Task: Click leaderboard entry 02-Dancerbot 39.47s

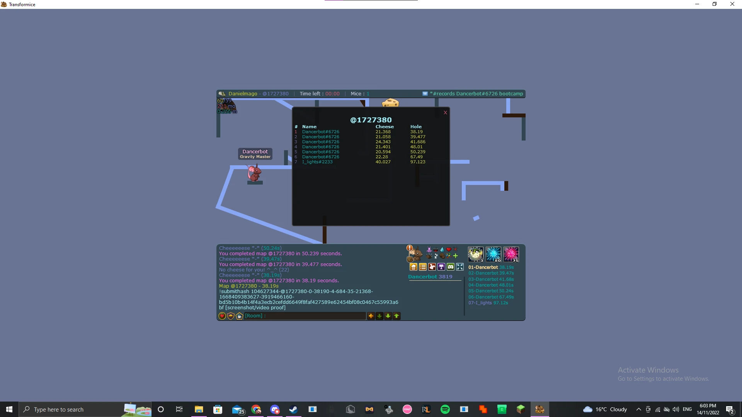Action: (x=491, y=273)
